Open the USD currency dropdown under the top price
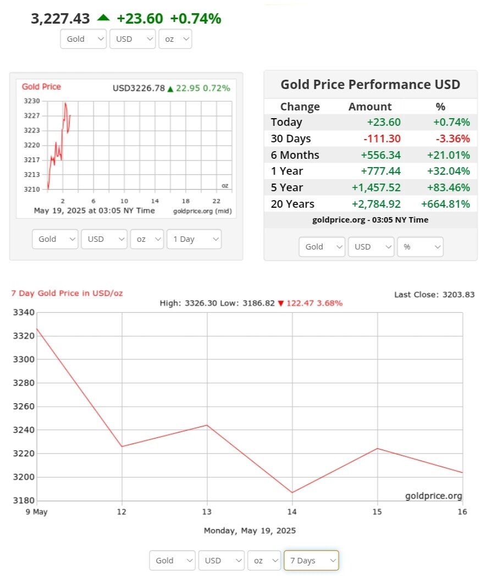 [x=132, y=39]
